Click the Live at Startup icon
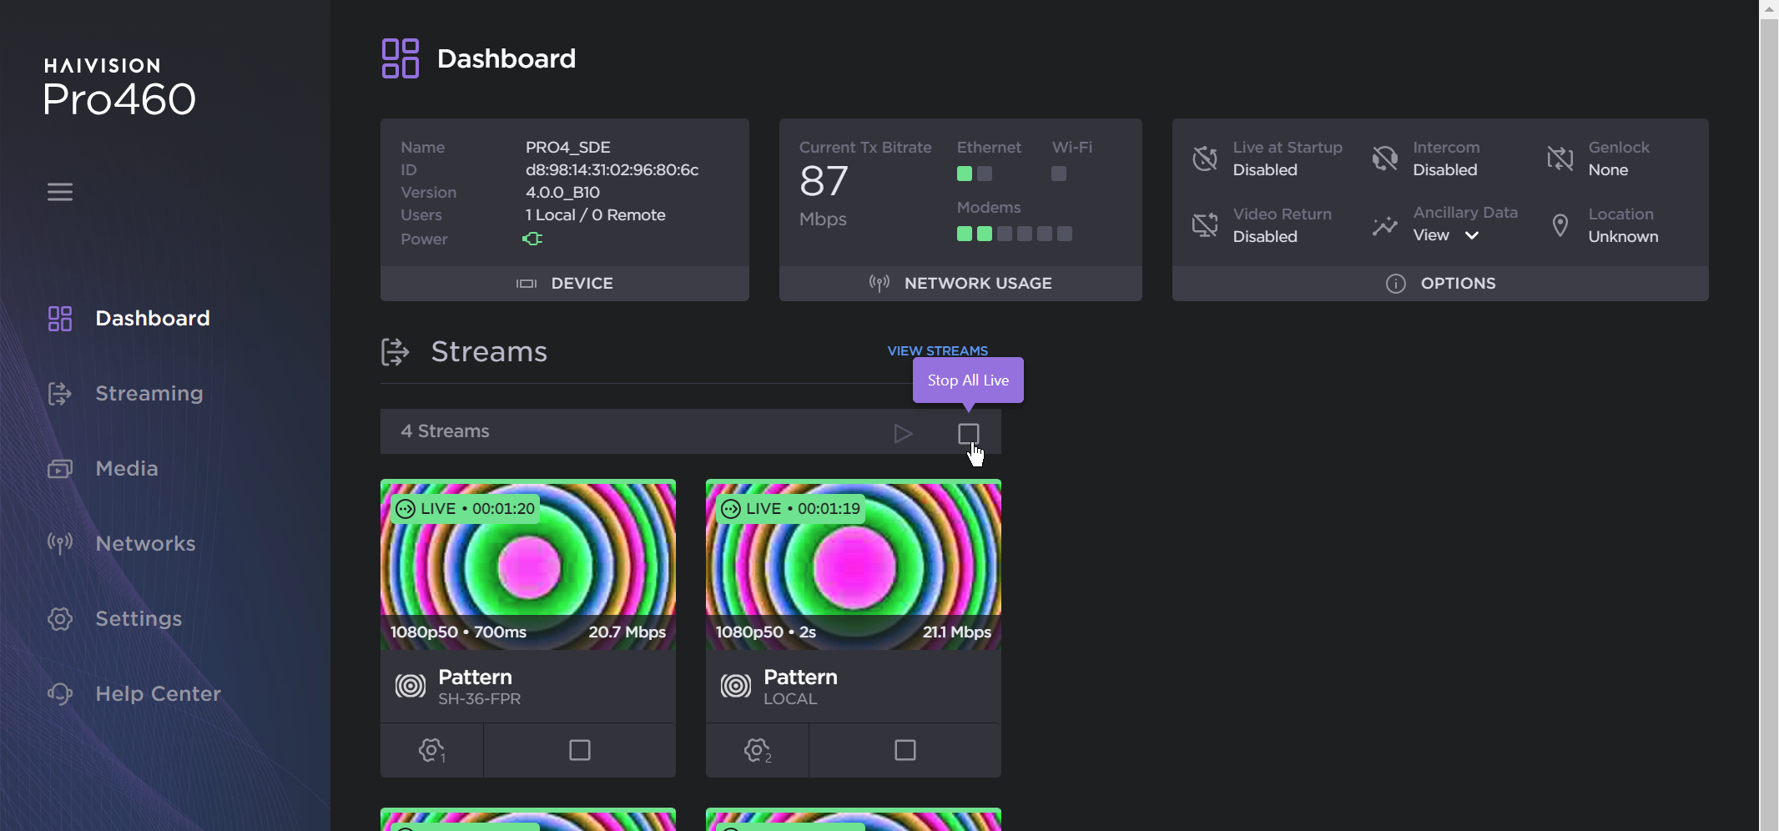Image resolution: width=1779 pixels, height=831 pixels. tap(1205, 159)
